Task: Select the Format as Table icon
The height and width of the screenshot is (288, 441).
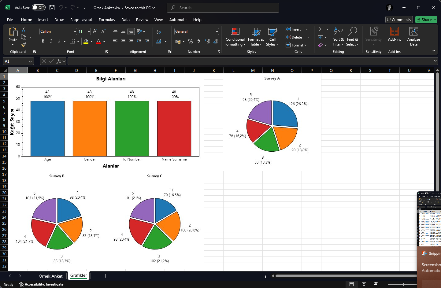Action: click(256, 37)
